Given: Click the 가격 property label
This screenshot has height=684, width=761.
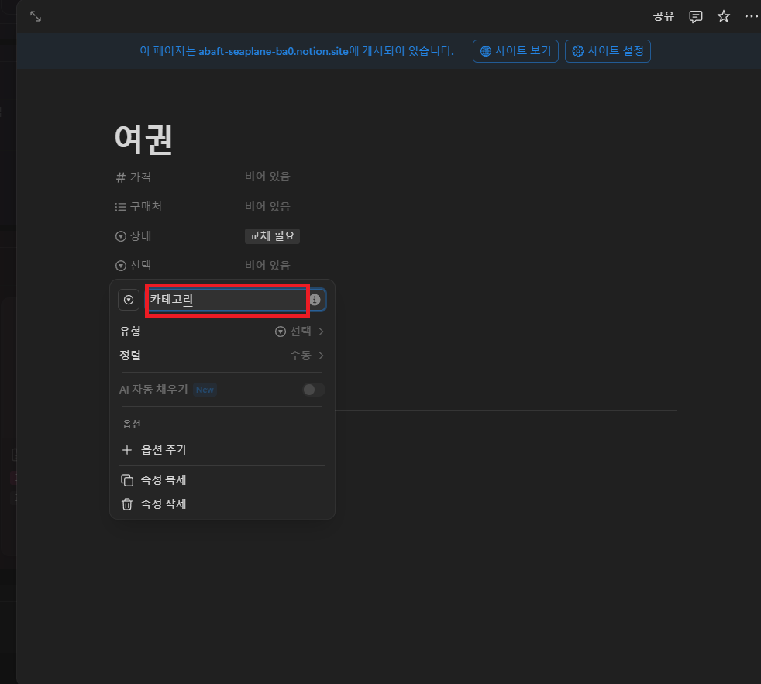Looking at the screenshot, I should tap(140, 177).
